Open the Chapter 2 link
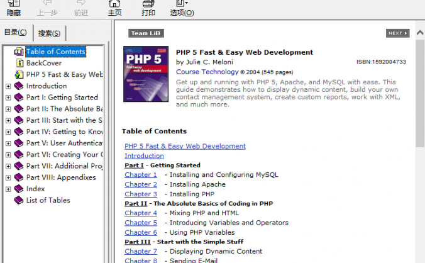 (x=141, y=184)
